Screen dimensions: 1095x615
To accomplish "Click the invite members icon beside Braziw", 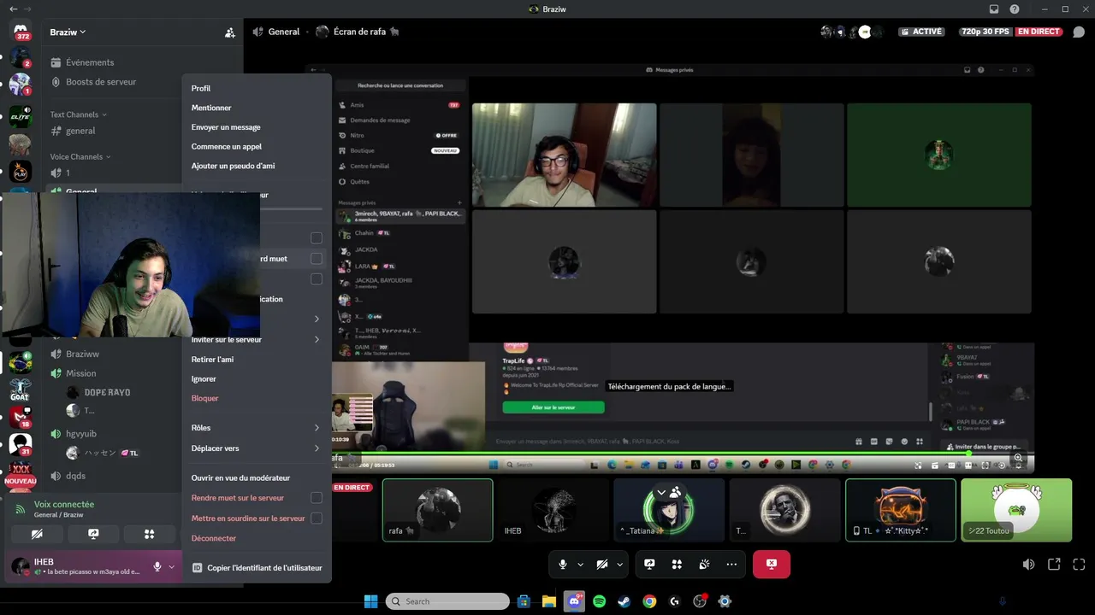I will [229, 32].
